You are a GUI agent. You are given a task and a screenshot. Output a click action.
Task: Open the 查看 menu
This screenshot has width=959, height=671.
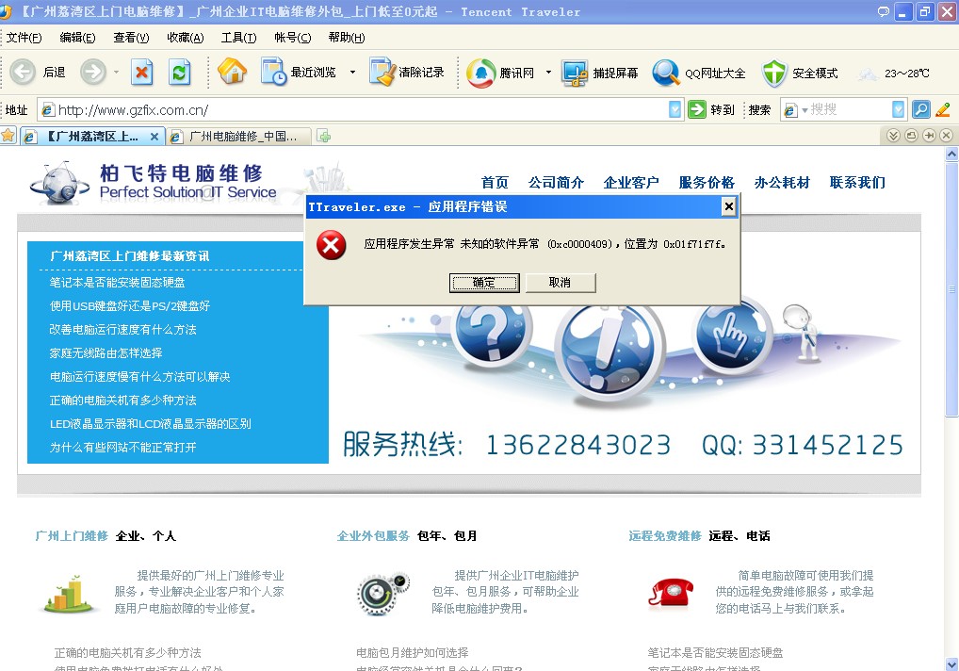131,38
